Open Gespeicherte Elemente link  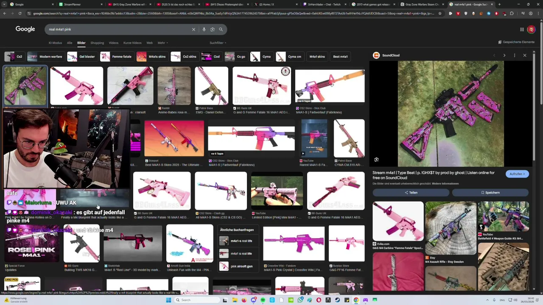(516, 42)
